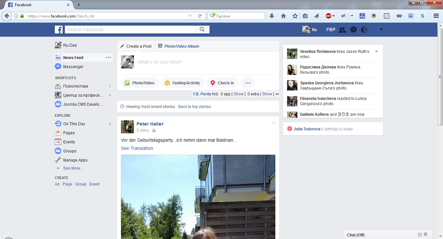Open Groups in the Explore section
The image size is (443, 239).
tap(70, 151)
